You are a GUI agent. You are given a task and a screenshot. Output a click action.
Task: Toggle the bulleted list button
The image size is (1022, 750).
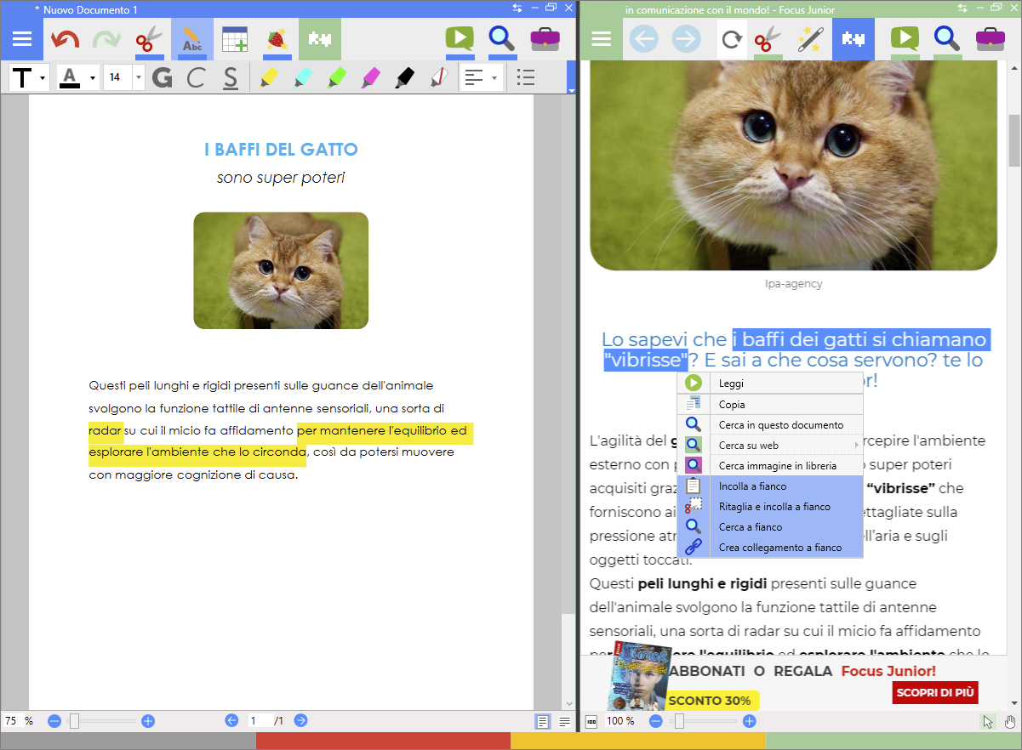click(526, 78)
